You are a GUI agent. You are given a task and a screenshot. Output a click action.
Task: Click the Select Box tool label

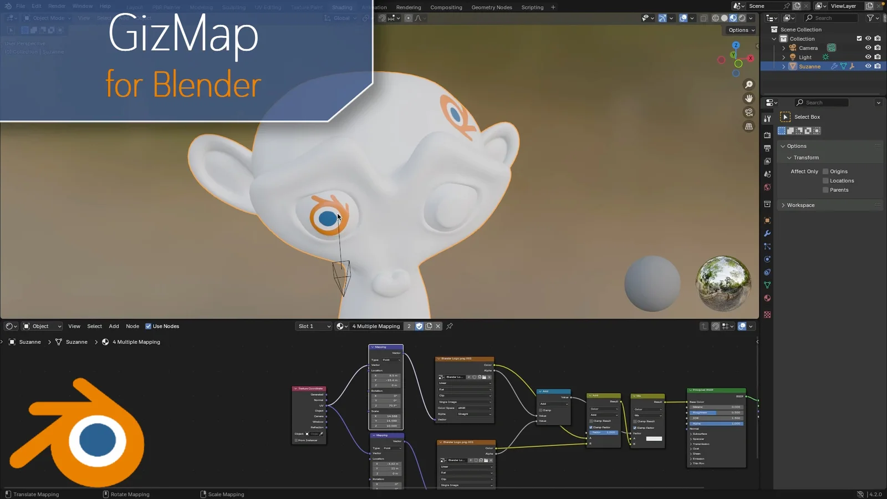(x=807, y=117)
